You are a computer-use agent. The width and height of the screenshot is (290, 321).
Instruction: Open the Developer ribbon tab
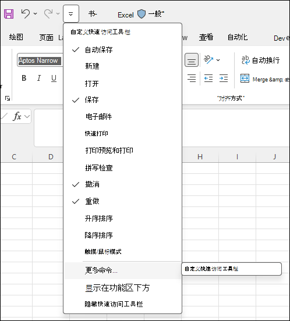(x=281, y=38)
